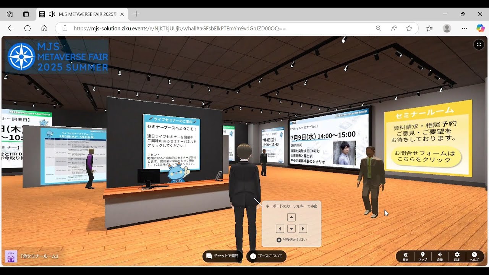Open the 7月9日(水) special seminar panel
489x275 pixels.
click(x=329, y=137)
